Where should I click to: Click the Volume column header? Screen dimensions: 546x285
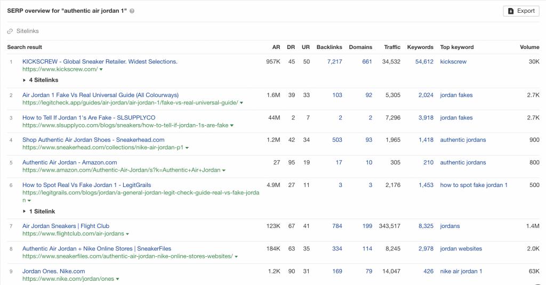click(529, 47)
